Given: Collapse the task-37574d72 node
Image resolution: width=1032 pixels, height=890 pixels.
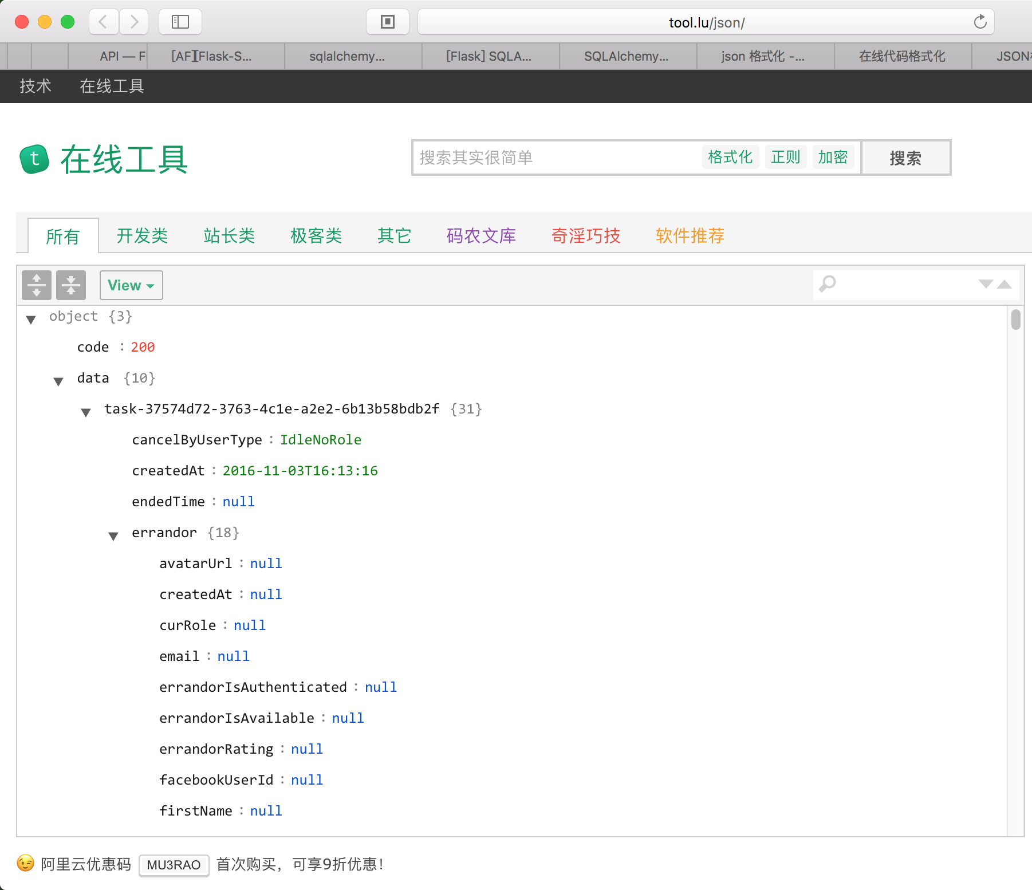Looking at the screenshot, I should tap(86, 412).
